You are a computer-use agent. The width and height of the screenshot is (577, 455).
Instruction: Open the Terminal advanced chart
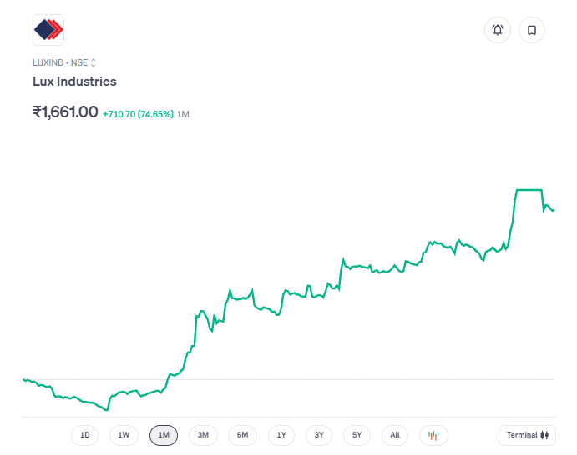coord(527,435)
